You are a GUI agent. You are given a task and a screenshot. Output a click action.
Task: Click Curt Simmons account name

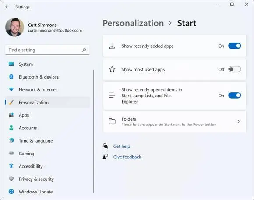click(42, 25)
